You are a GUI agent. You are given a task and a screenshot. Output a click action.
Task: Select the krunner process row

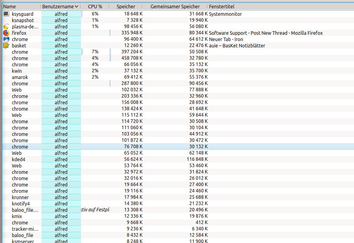tap(20, 197)
